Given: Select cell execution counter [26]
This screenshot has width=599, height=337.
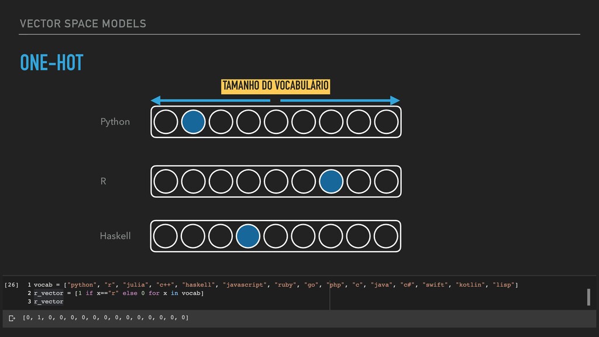Looking at the screenshot, I should (x=12, y=285).
